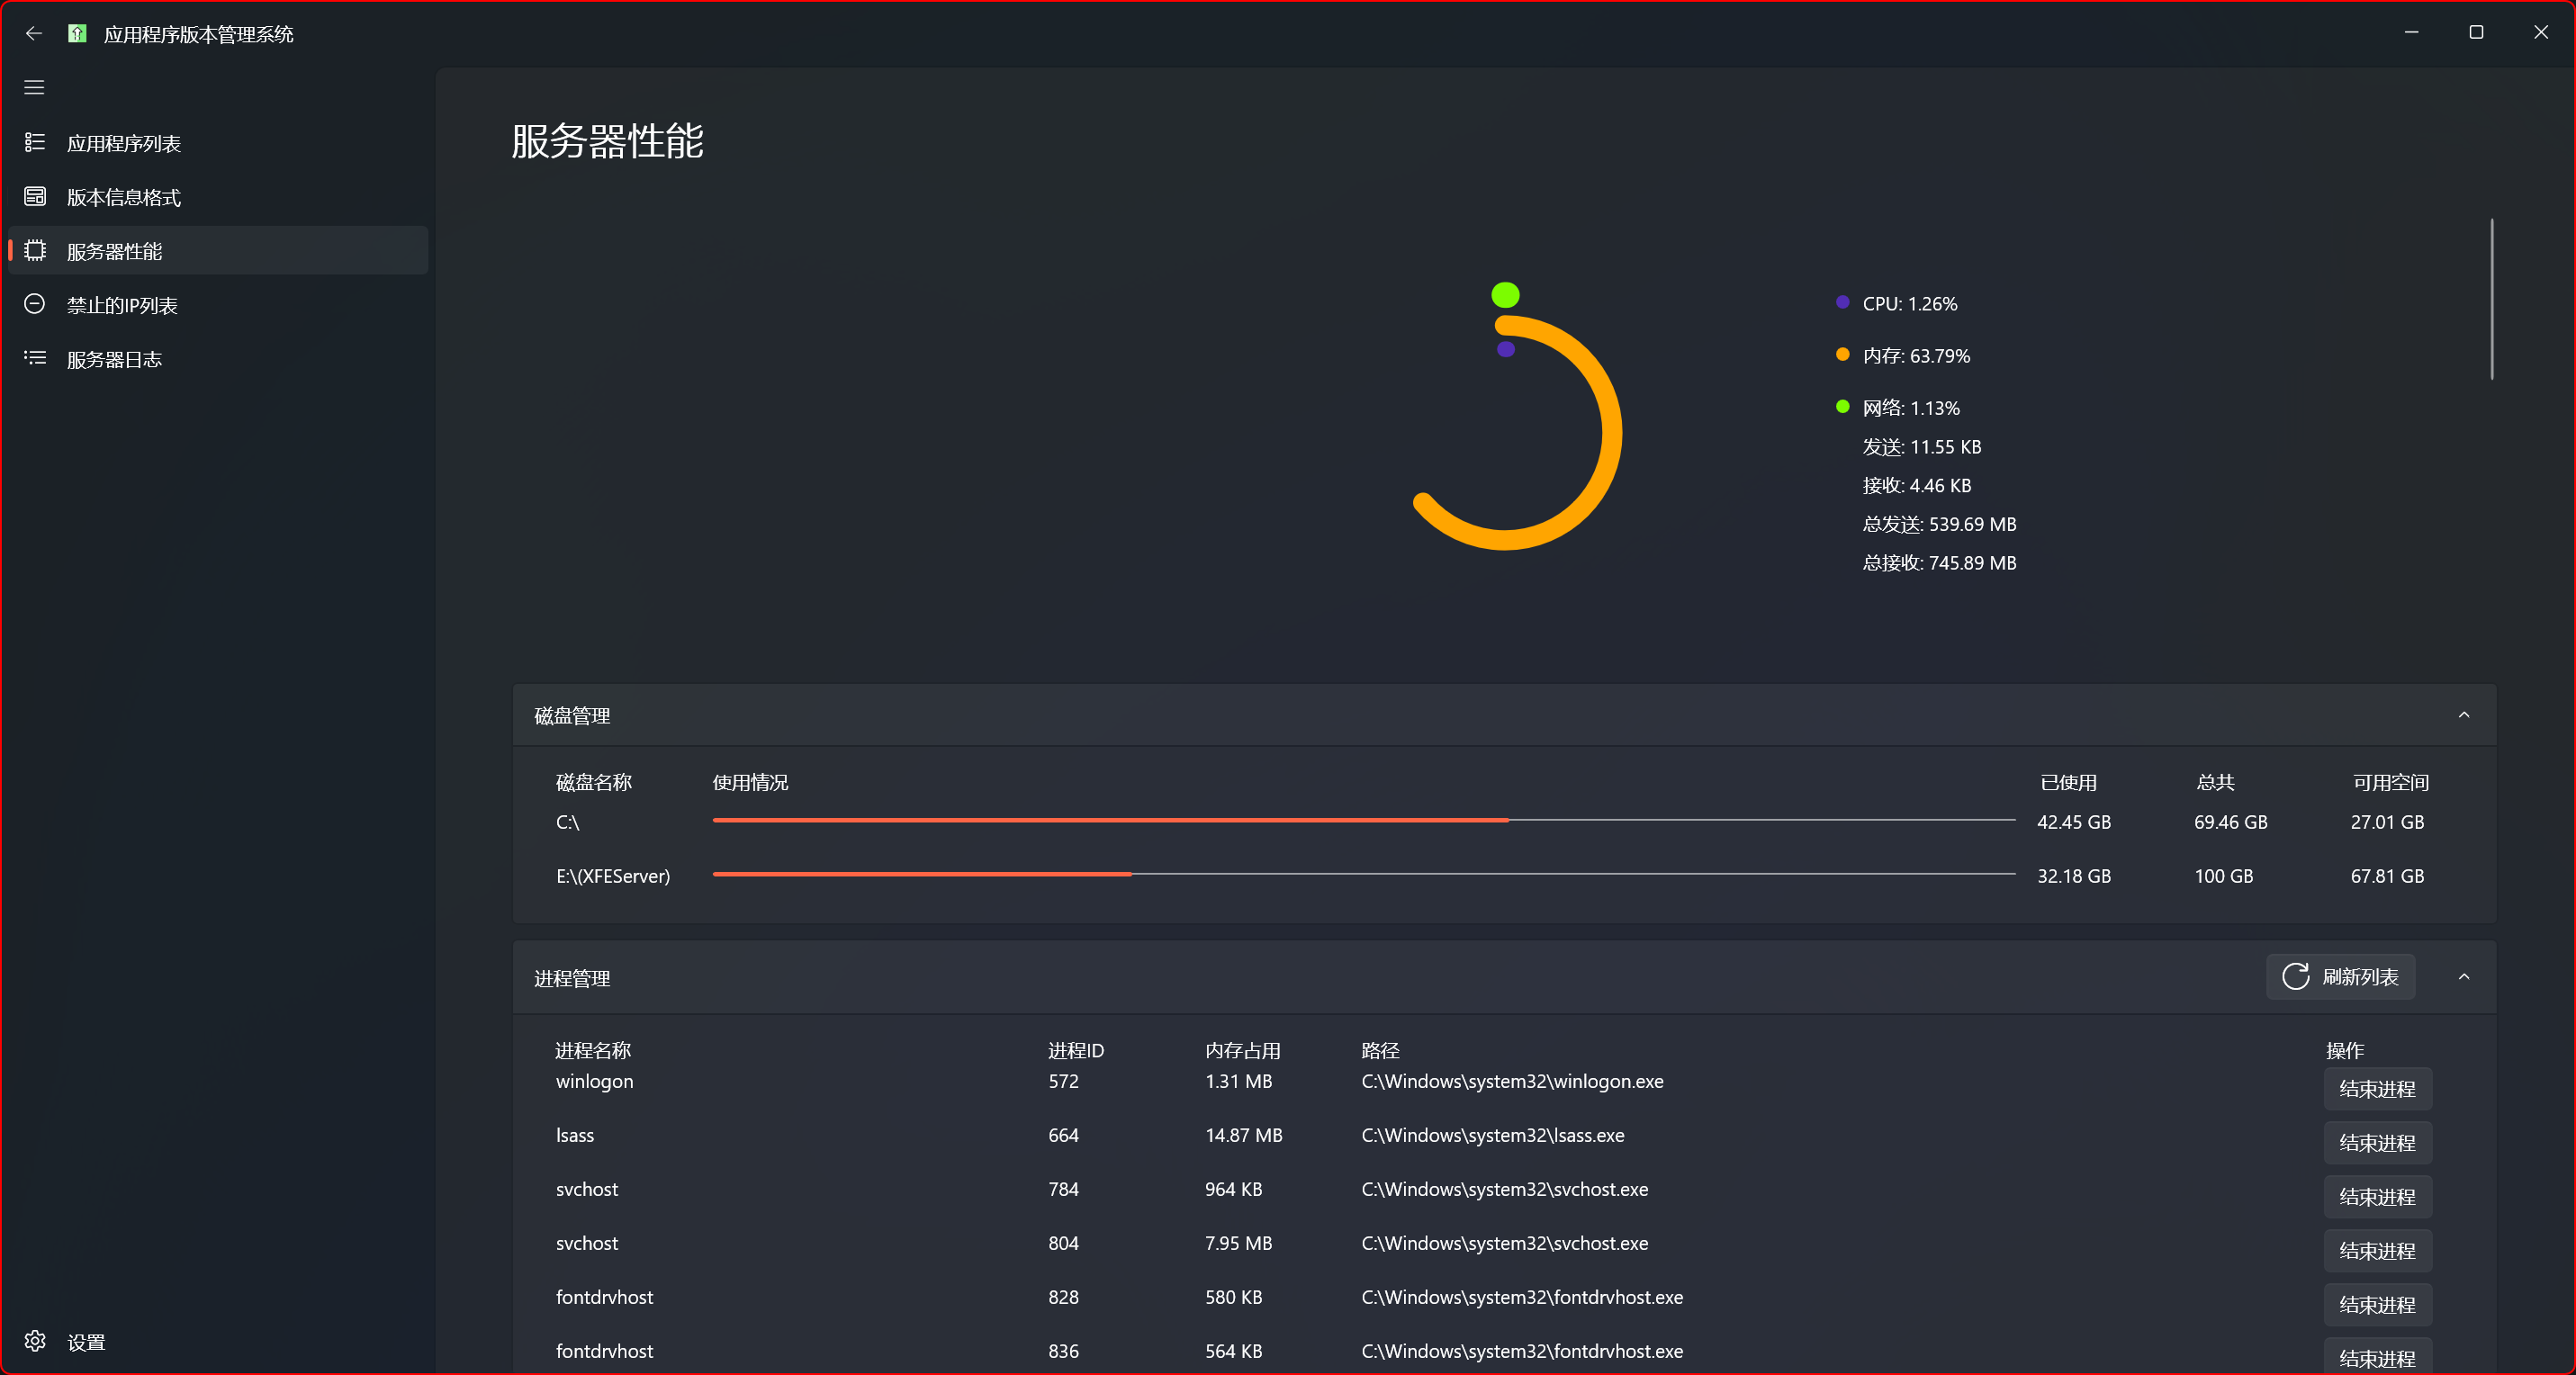End the winlogon process via 结束进程
The image size is (2576, 1375).
(x=2377, y=1089)
